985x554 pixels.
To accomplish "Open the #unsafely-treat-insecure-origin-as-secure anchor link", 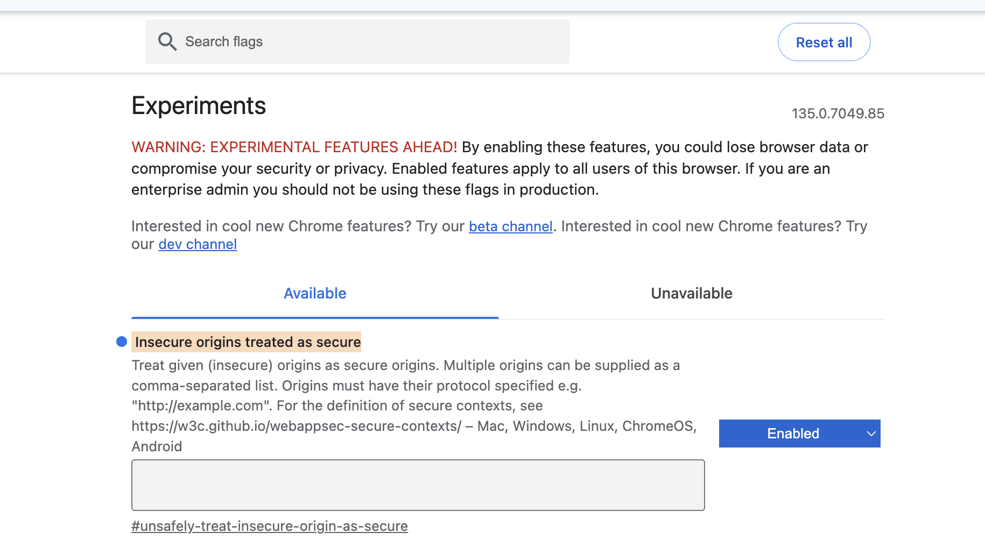I will click(x=269, y=526).
